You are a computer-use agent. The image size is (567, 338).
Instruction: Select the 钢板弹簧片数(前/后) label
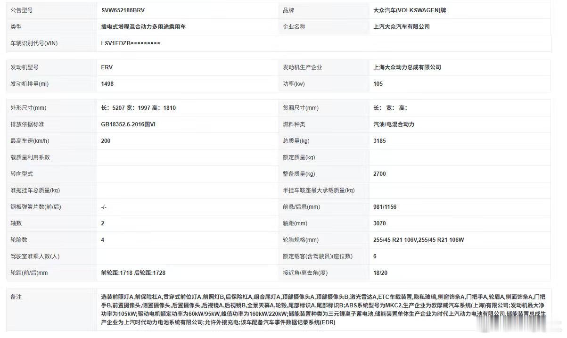coord(36,207)
